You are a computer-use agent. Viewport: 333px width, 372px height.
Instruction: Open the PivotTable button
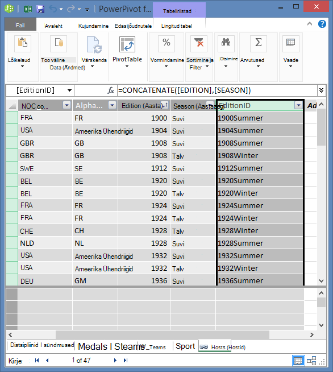tap(127, 44)
